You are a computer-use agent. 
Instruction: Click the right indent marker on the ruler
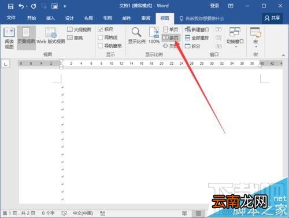260,65
